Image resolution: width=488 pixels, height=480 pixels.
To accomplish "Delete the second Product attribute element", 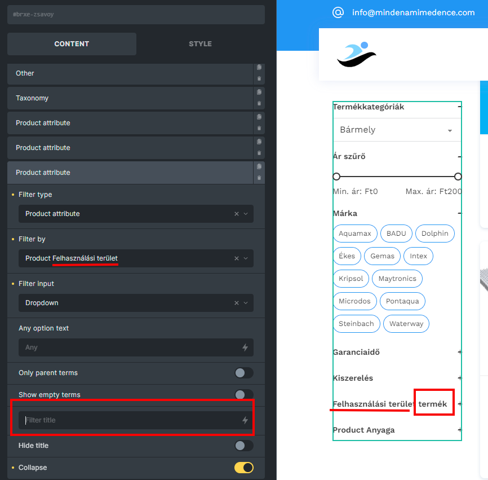I will (259, 153).
